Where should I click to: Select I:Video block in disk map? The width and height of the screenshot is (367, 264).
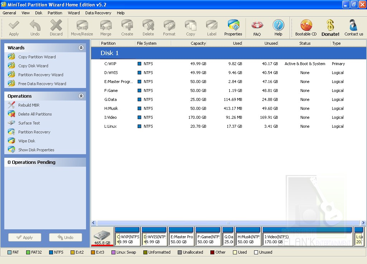[x=307, y=236]
